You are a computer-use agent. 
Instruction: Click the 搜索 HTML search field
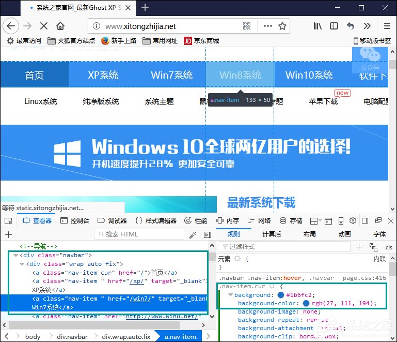tap(139, 234)
